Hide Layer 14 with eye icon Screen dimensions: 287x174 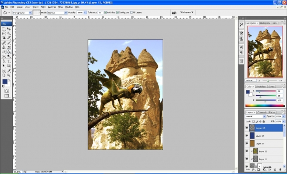click(247, 136)
